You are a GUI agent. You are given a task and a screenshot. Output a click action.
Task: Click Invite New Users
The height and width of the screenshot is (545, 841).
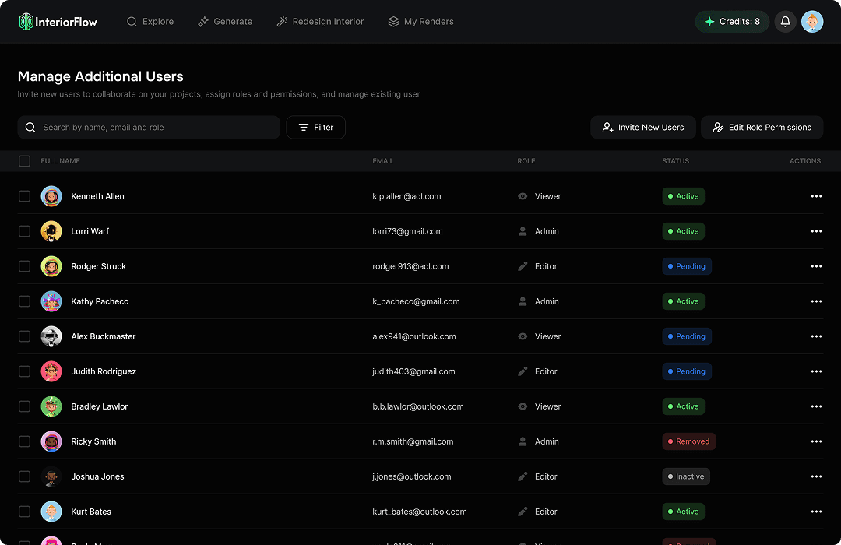[643, 127]
